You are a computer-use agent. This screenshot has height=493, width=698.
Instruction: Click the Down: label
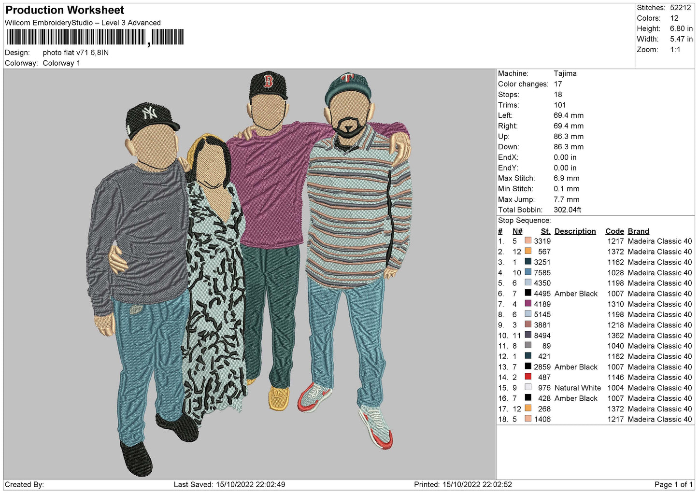(509, 147)
